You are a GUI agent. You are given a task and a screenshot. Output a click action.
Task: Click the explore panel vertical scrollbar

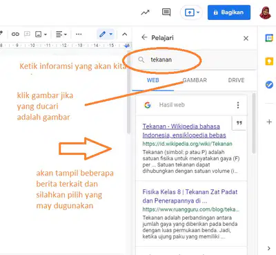tap(254, 123)
